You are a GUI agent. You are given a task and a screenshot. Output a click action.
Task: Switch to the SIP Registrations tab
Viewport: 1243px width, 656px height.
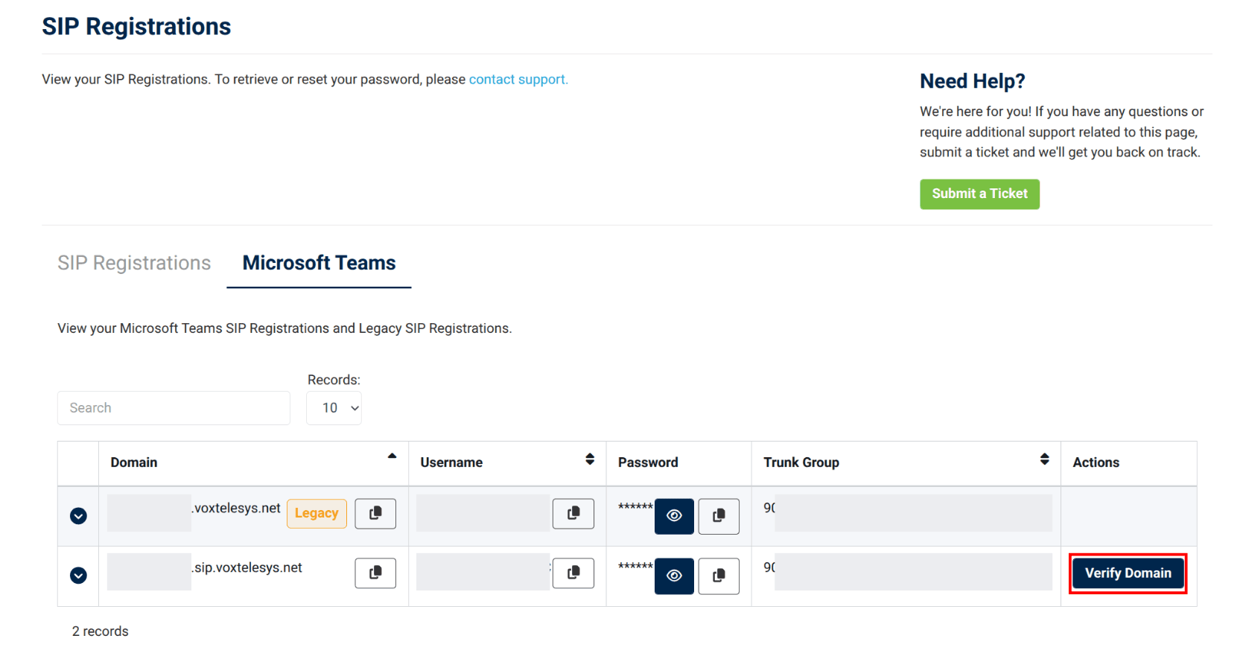coord(134,263)
